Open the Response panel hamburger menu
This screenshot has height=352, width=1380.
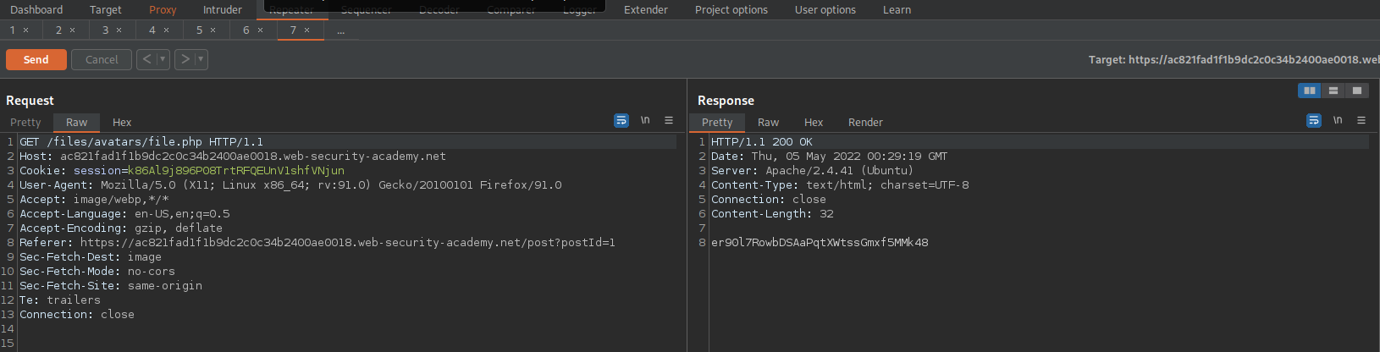tap(1361, 121)
